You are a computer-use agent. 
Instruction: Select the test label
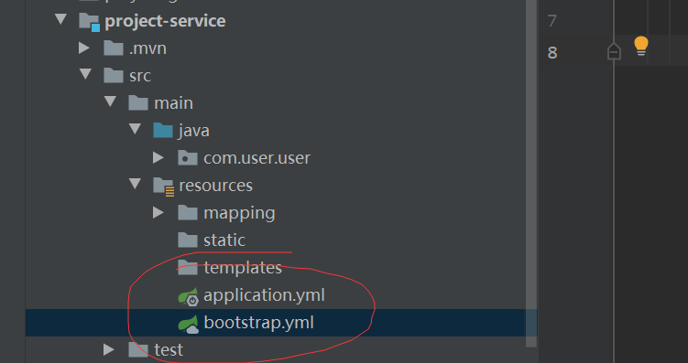(169, 350)
